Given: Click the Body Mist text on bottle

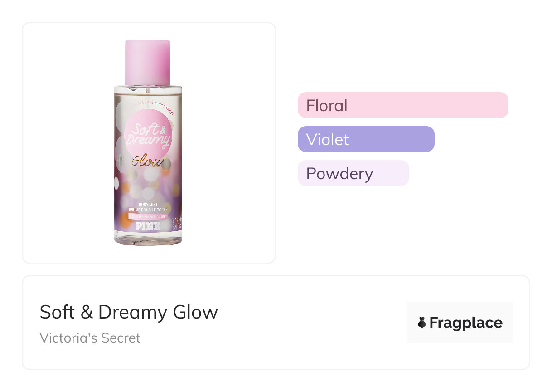Looking at the screenshot, I should pos(148,205).
